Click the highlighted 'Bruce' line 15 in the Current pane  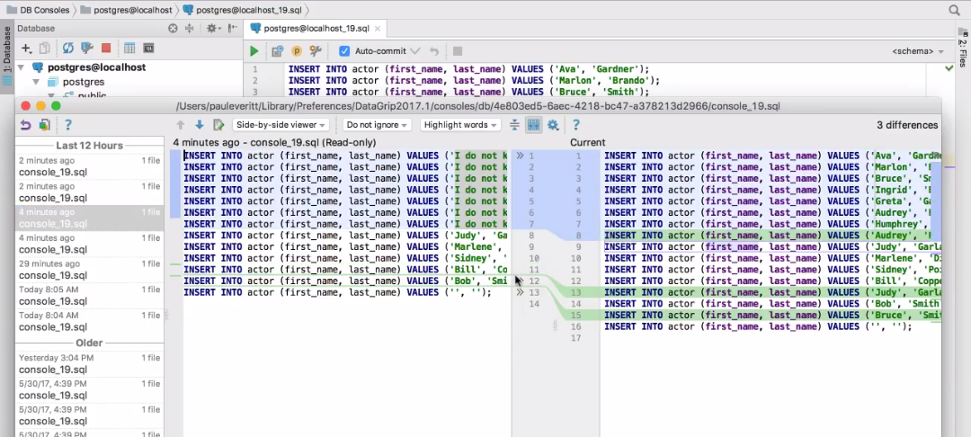pos(771,315)
